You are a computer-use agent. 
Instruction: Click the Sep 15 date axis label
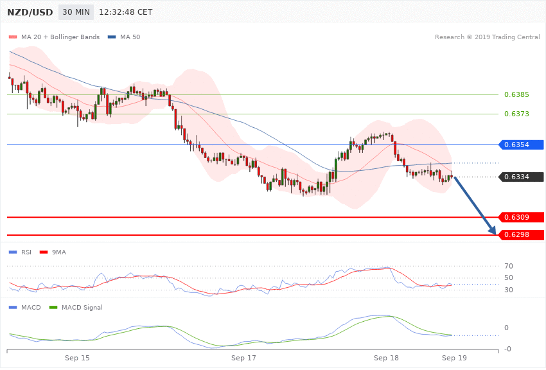click(77, 358)
